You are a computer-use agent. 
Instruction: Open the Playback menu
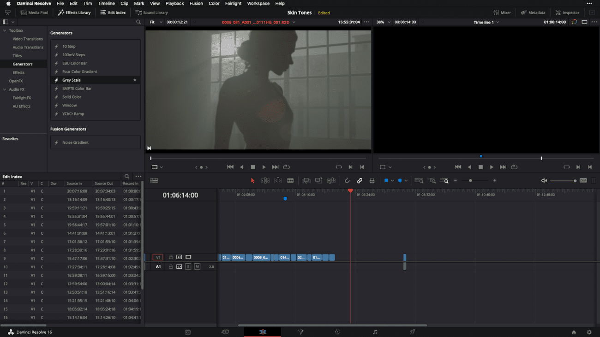click(x=174, y=3)
